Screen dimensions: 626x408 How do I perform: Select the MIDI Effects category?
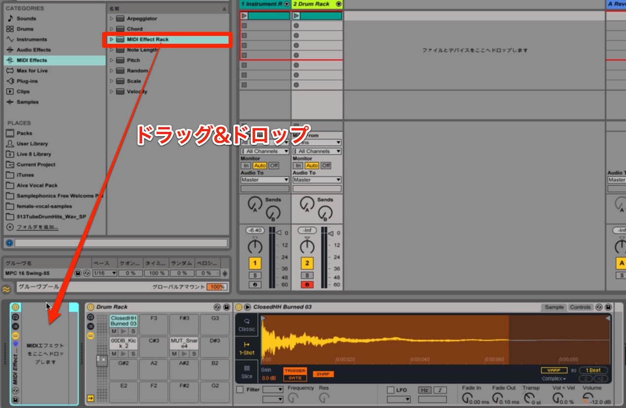point(54,60)
